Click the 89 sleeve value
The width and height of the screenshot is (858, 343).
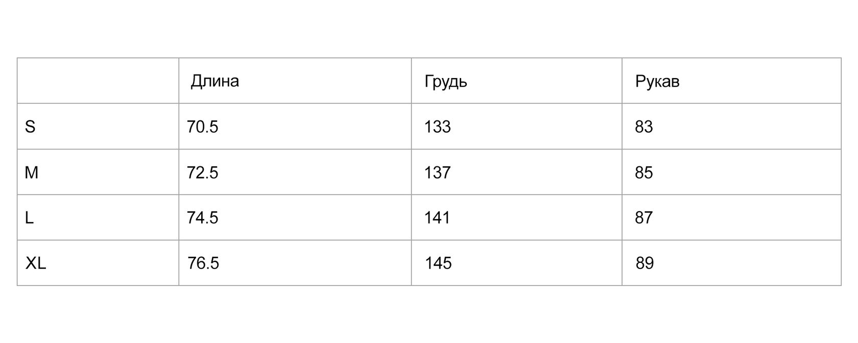[x=645, y=263]
